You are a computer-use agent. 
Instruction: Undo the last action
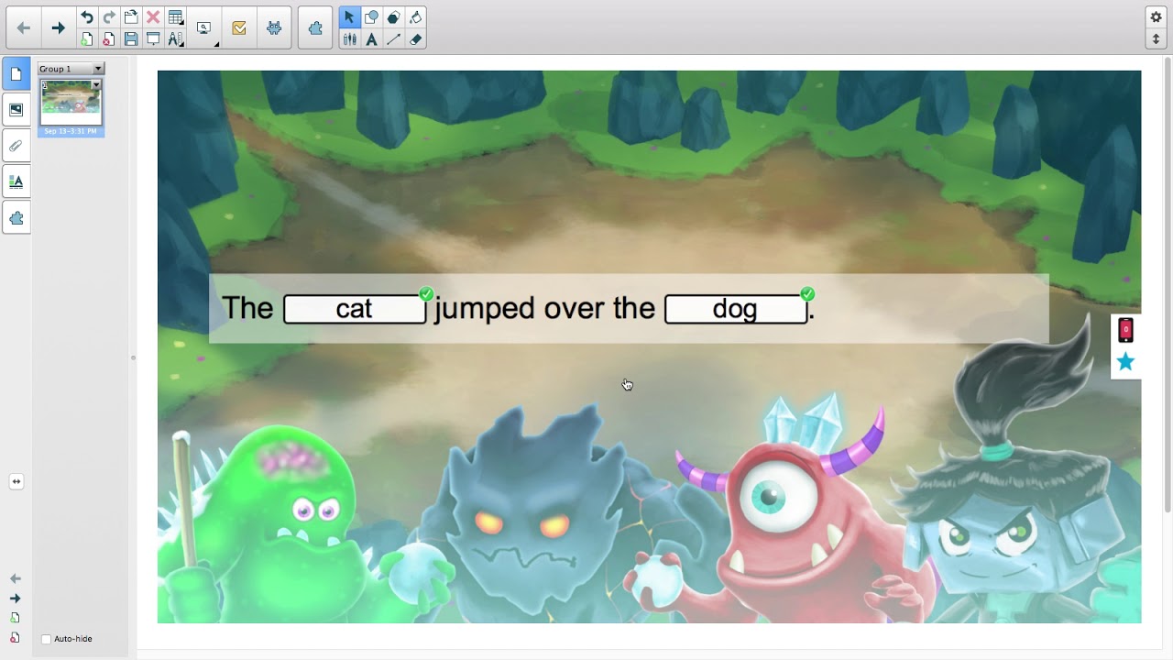pyautogui.click(x=86, y=17)
